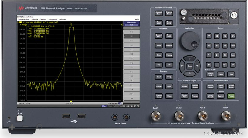Screen dimensions: 248x138
Task: Select the S12 measurement softkey
Action: (132, 49)
